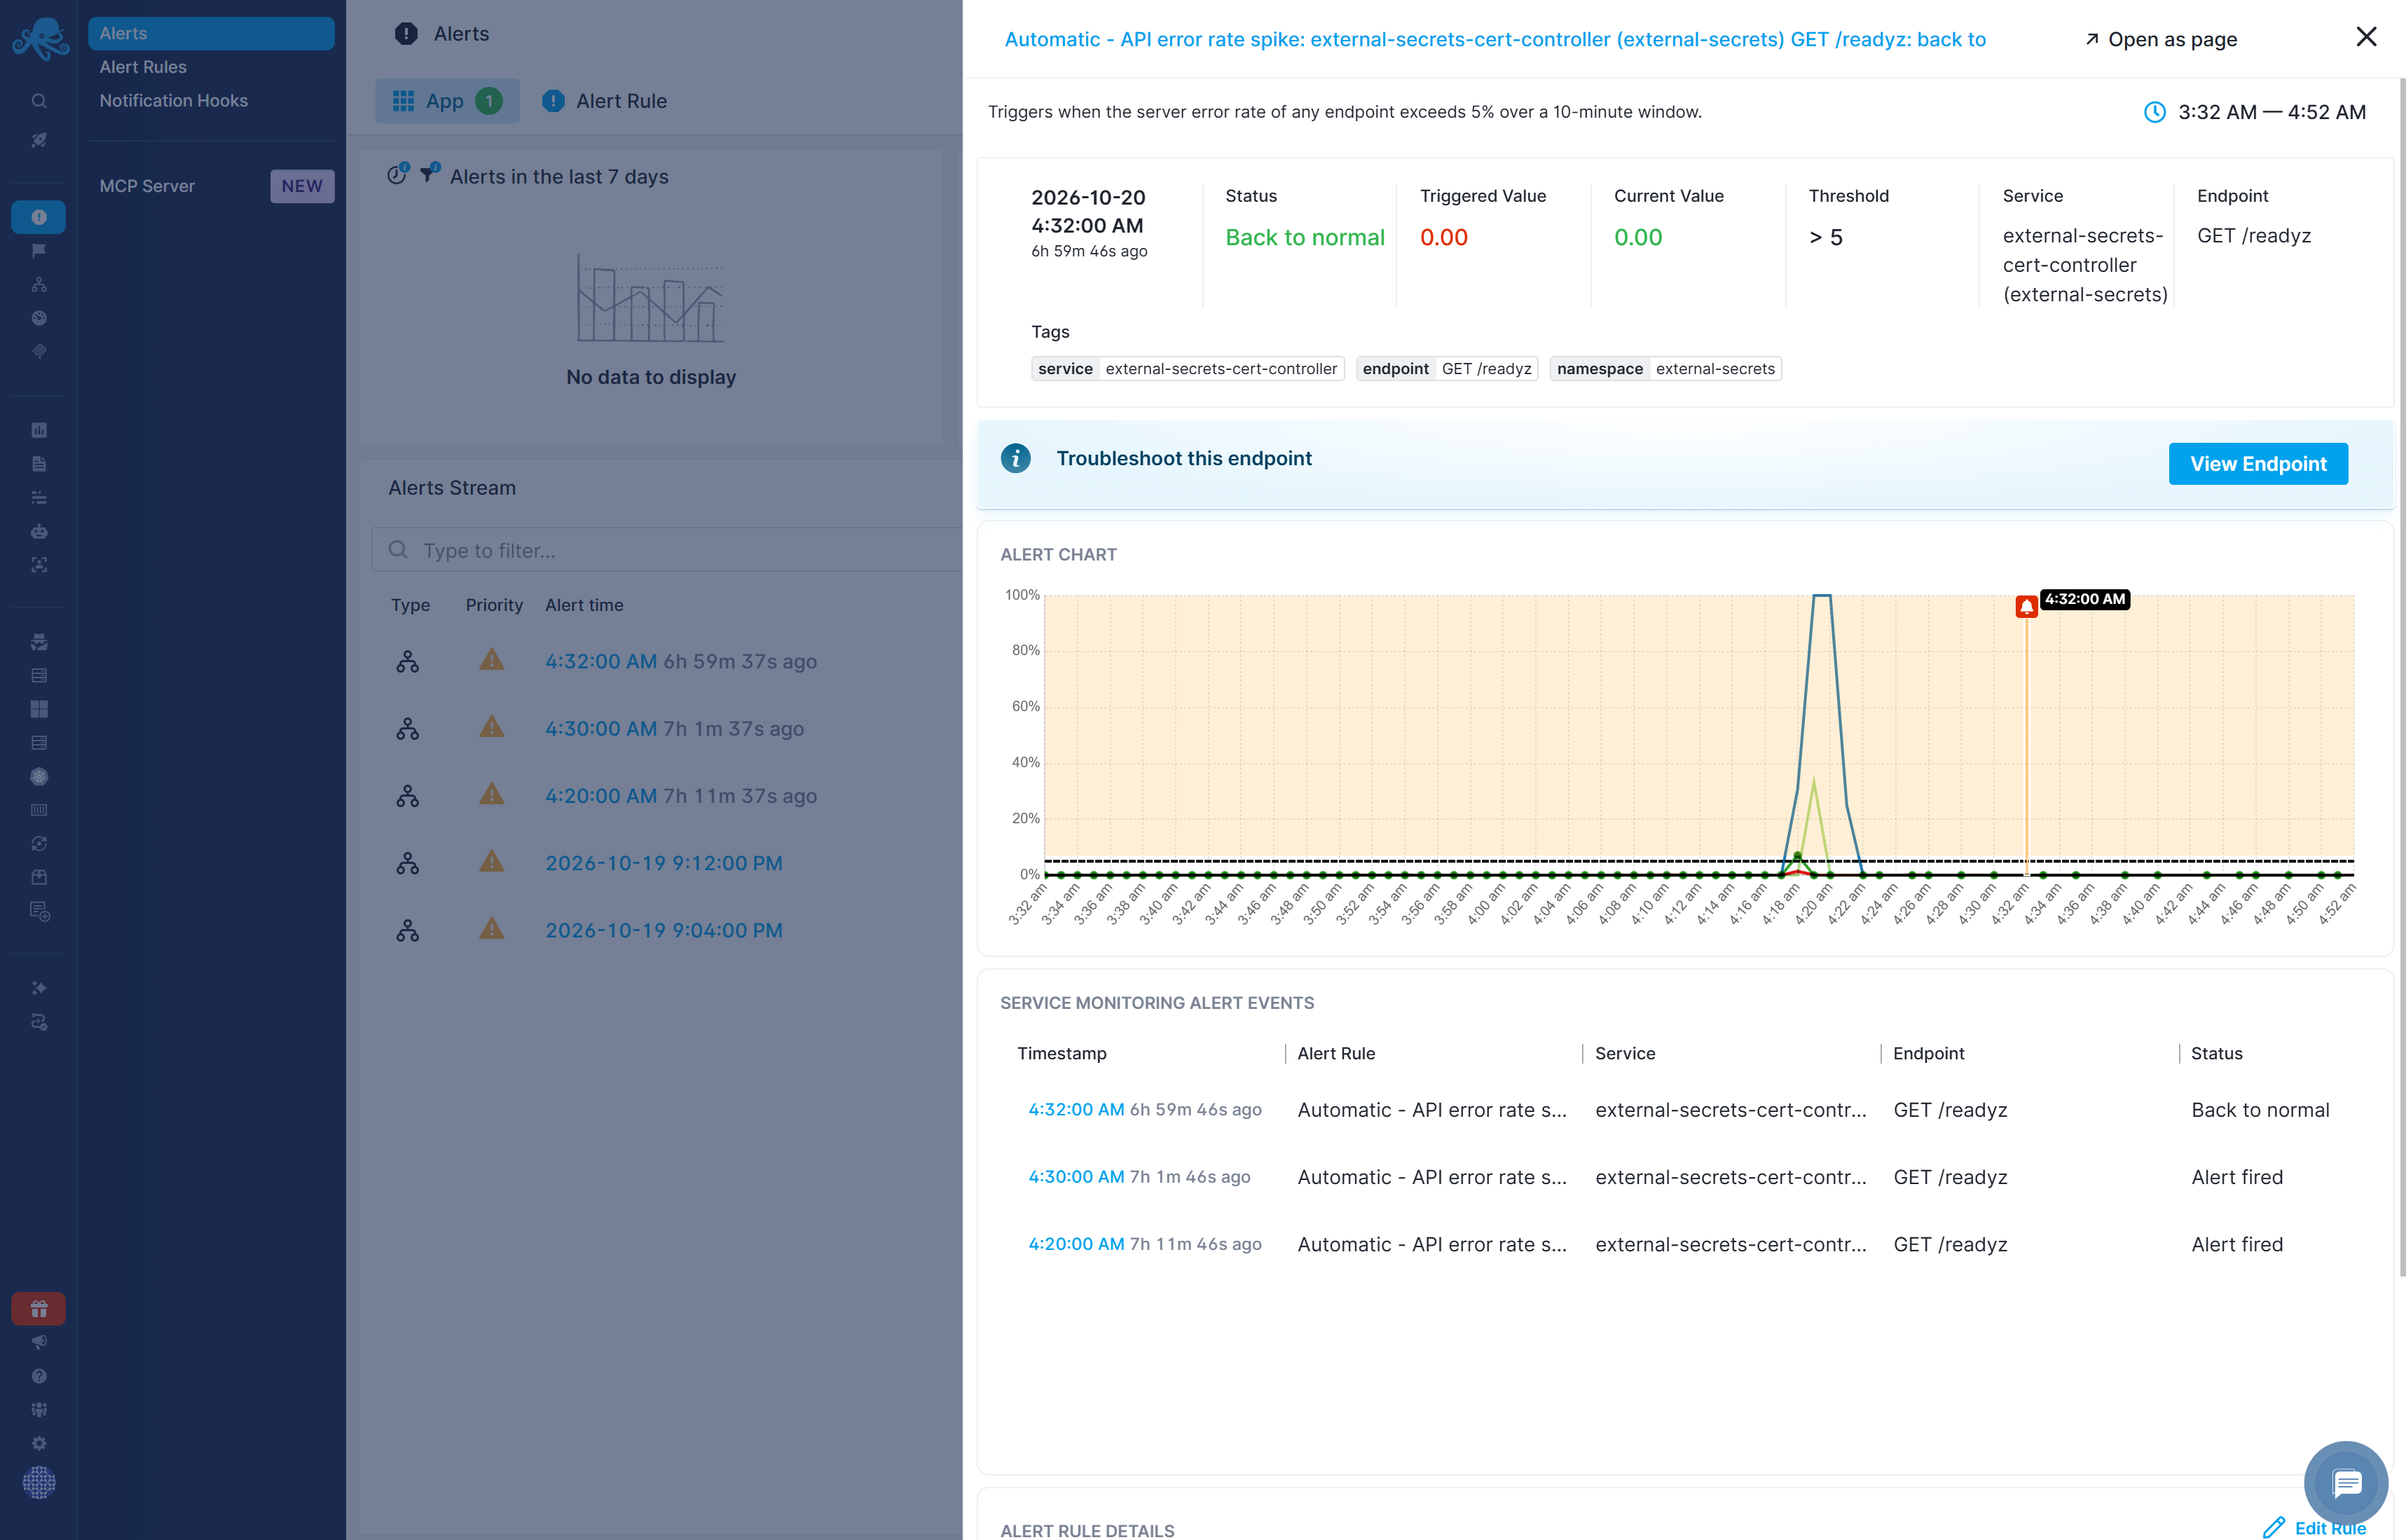This screenshot has width=2406, height=1540.
Task: Click the service external-secrets-cert-controller tag
Action: click(x=1187, y=368)
